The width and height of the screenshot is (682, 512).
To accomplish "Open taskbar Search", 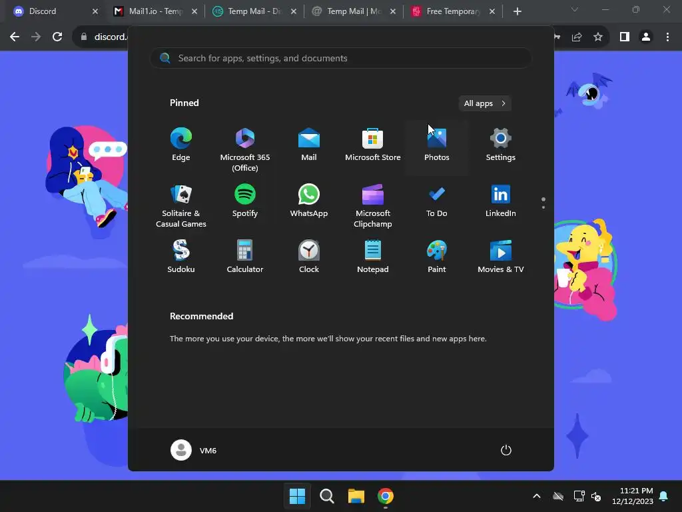I will 326,496.
